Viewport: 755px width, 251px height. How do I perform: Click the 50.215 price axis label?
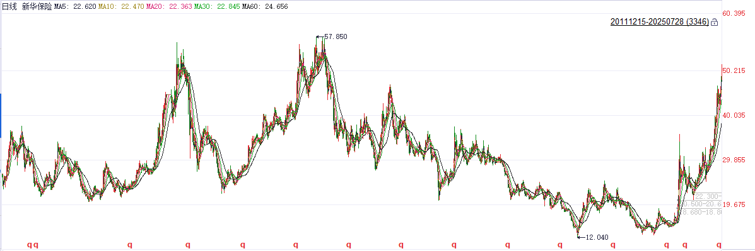735,70
